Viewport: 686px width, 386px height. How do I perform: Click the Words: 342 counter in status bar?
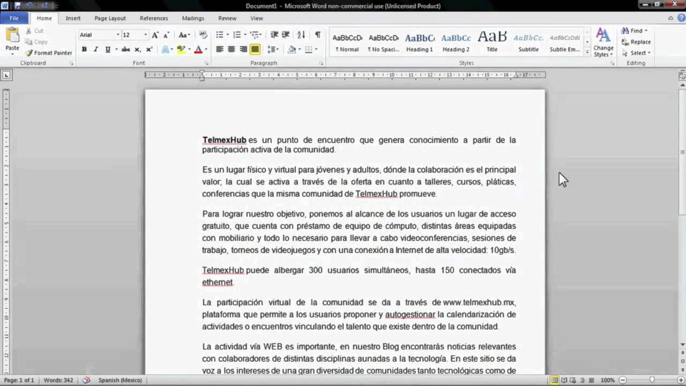(58, 380)
